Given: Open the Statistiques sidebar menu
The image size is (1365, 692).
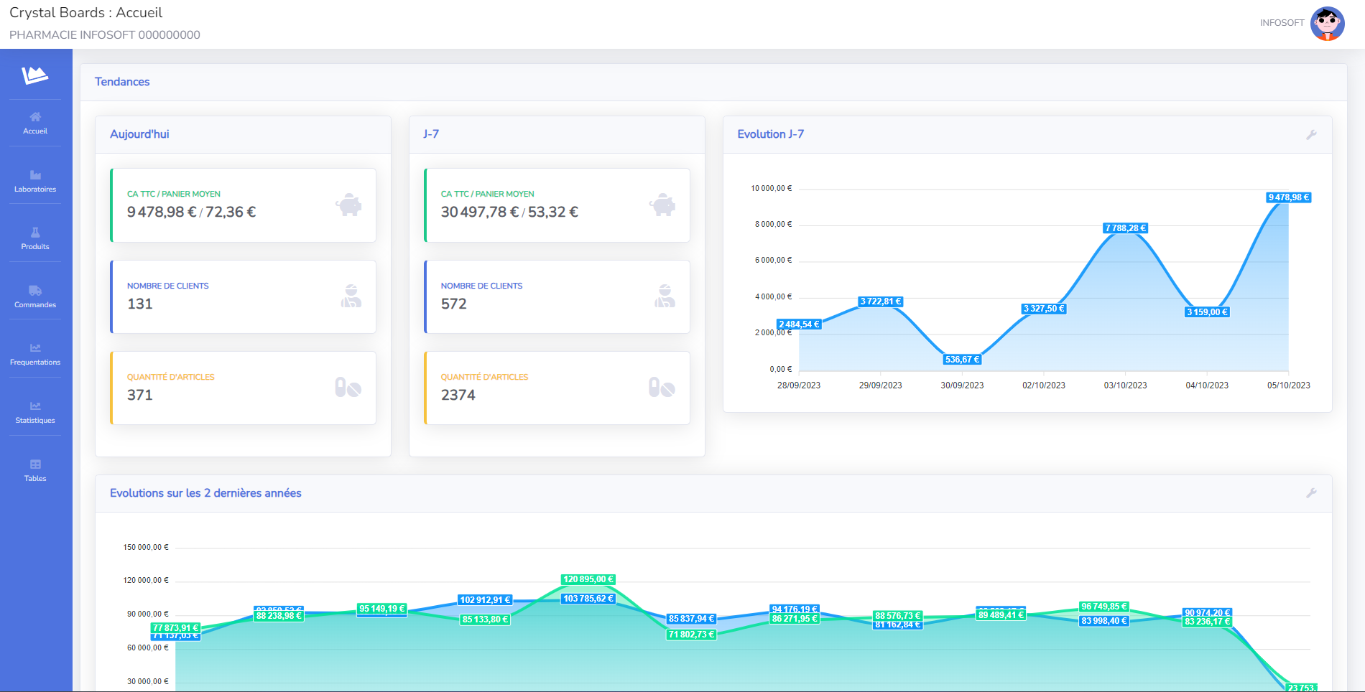Looking at the screenshot, I should 35,413.
